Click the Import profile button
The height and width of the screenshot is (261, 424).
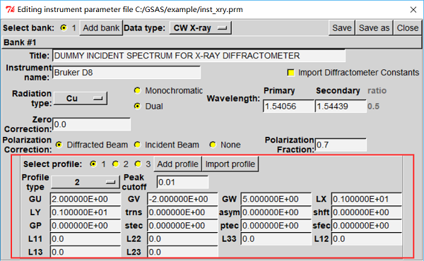tap(230, 164)
